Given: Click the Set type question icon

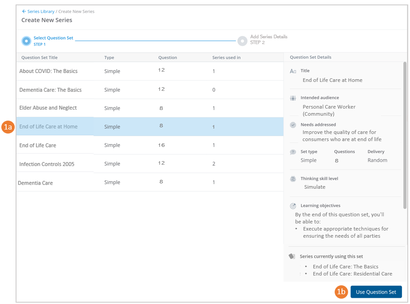Looking at the screenshot, I should click(293, 152).
